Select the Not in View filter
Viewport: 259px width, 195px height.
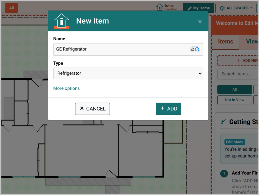coord(235,100)
